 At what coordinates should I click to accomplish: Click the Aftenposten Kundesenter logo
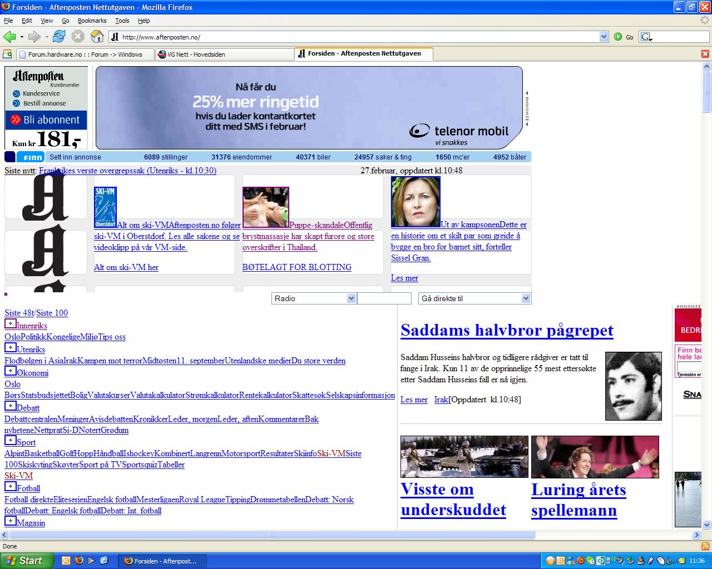tap(46, 78)
